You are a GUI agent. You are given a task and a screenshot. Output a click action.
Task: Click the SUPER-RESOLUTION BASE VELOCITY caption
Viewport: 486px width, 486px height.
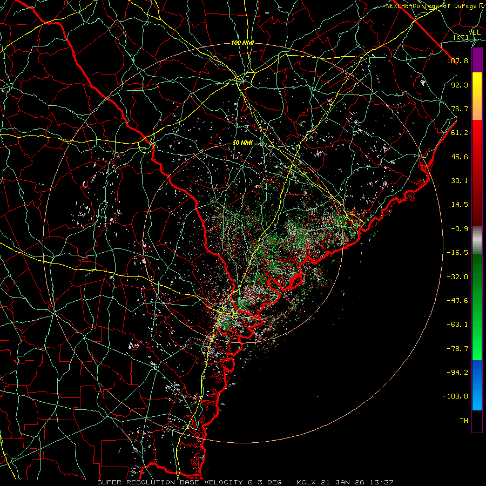[x=170, y=482]
